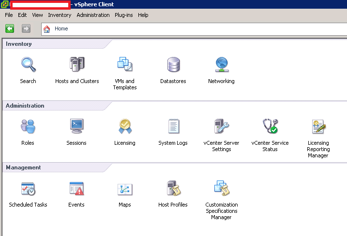Open the Scheduled Tasks icon
The width and height of the screenshot is (347, 236).
(x=28, y=189)
